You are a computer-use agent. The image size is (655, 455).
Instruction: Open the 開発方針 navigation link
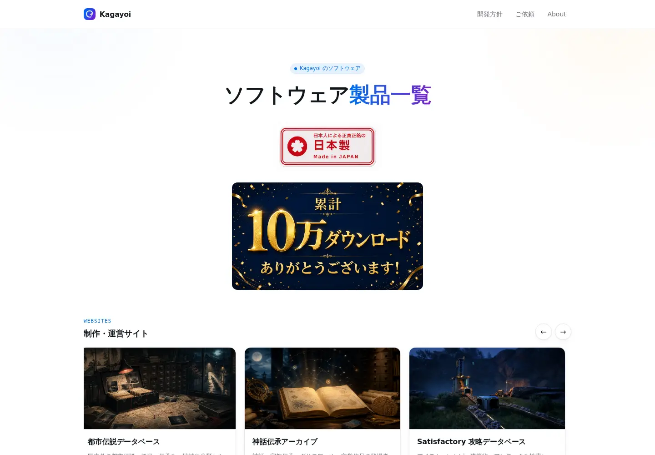489,14
